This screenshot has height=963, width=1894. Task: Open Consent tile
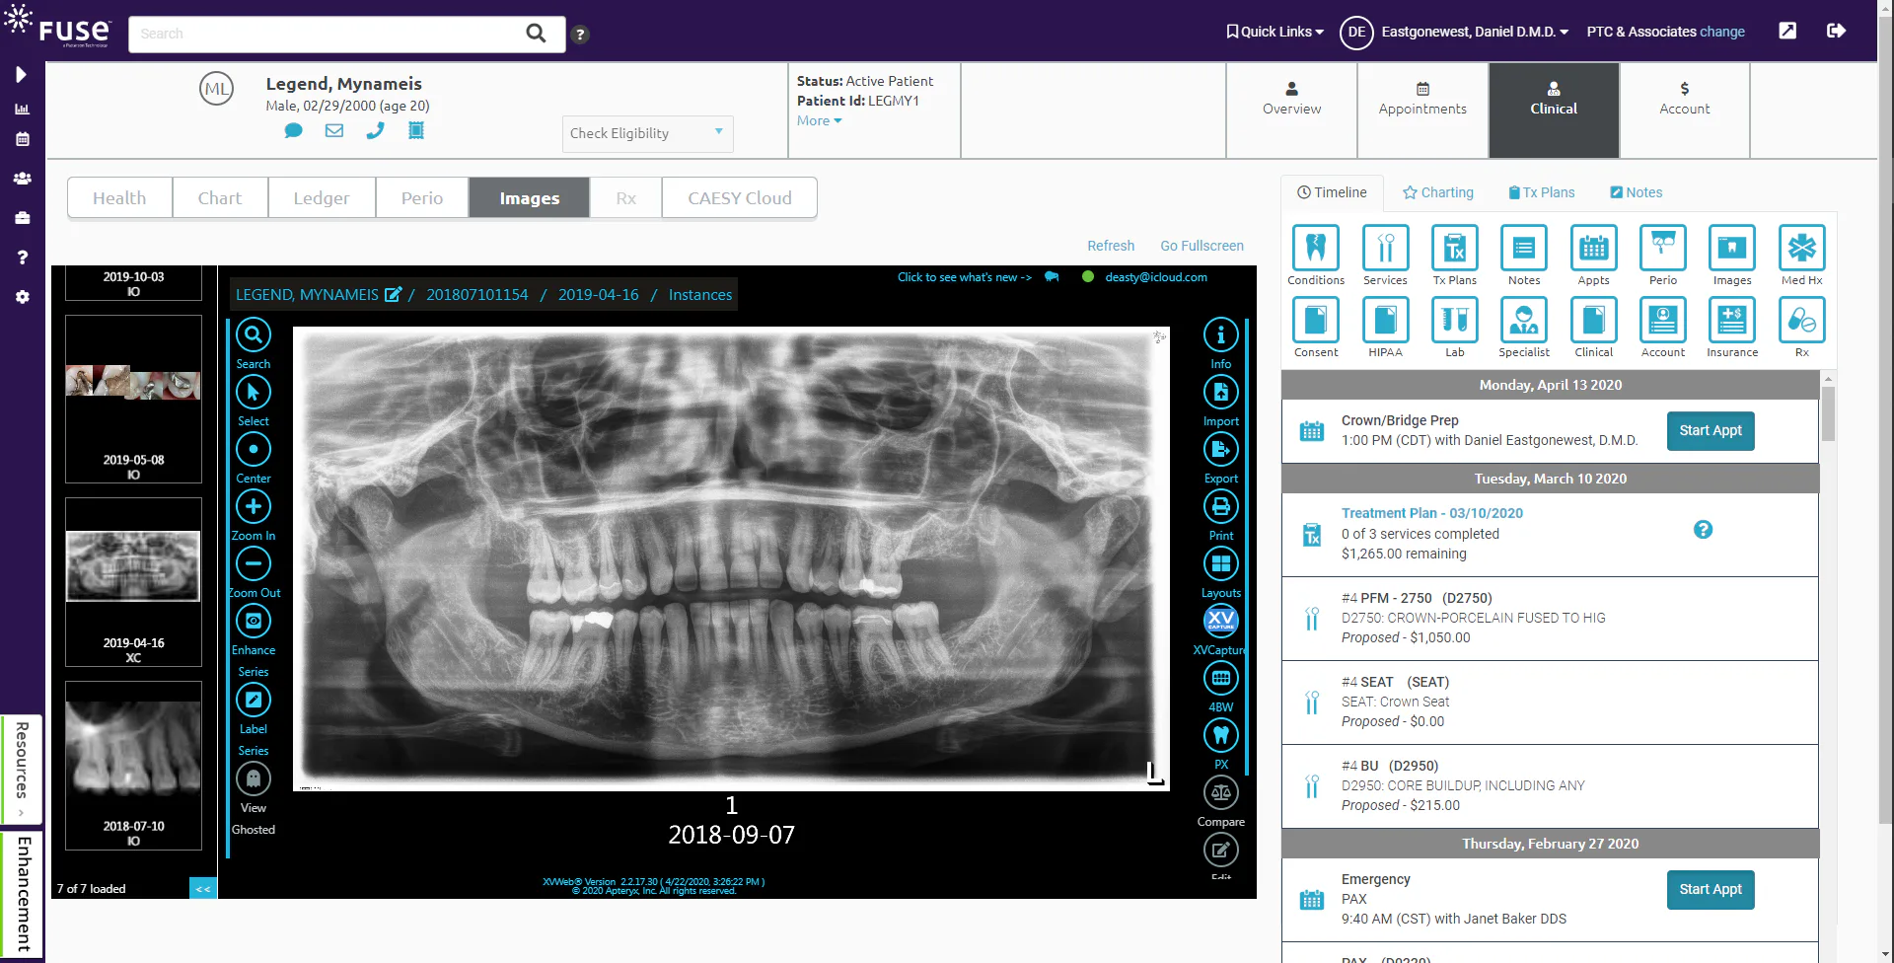[x=1316, y=320]
